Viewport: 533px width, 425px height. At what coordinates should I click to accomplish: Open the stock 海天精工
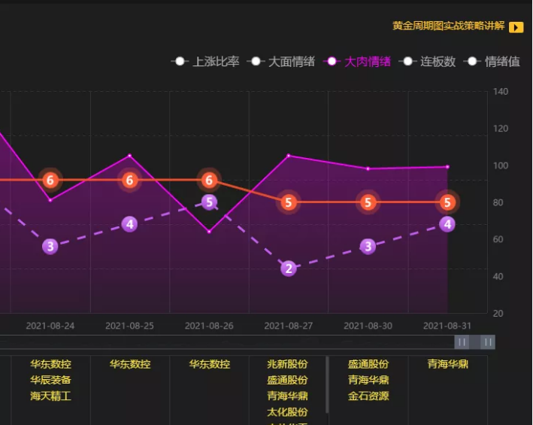click(50, 396)
